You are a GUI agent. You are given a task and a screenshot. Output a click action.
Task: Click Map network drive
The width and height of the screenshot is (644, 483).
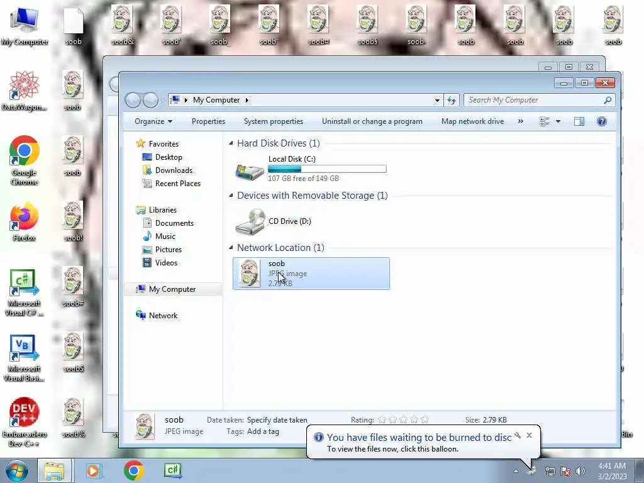tap(472, 121)
